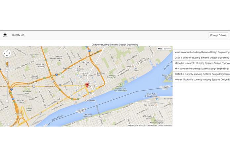Screen dimensions: 230x163
Task: Click William G Milliken State Park marker
Action: (120, 85)
